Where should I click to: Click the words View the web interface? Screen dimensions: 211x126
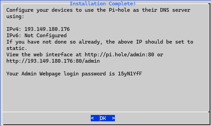(40, 55)
